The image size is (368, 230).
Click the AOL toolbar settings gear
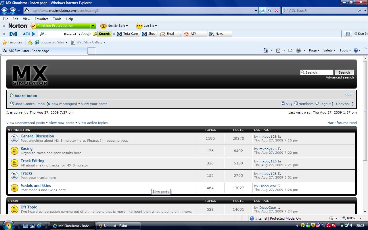(348, 34)
